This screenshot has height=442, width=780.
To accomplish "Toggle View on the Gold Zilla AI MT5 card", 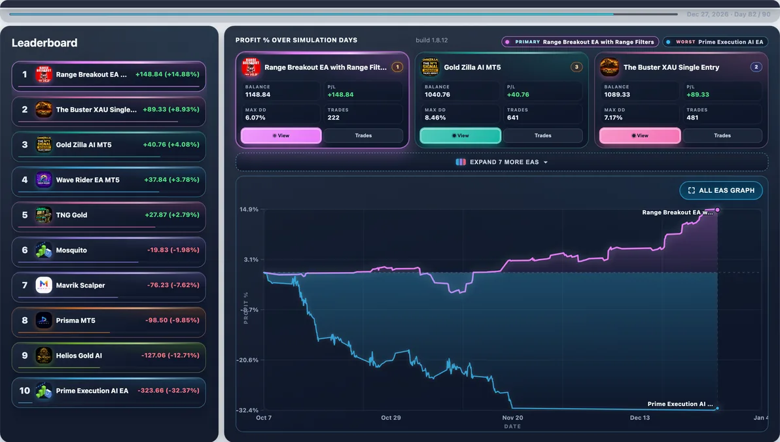I will 461,136.
